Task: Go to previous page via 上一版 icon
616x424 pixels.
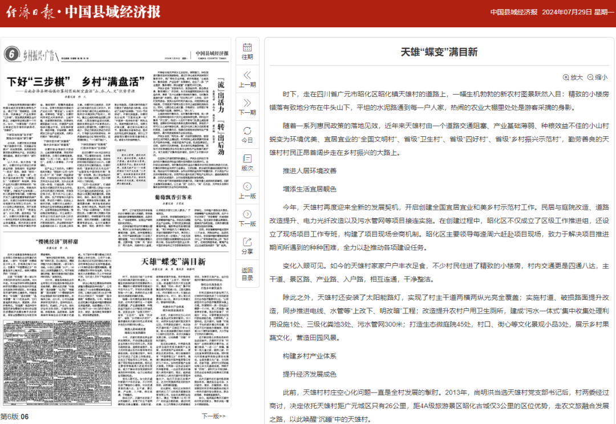Action: click(247, 186)
